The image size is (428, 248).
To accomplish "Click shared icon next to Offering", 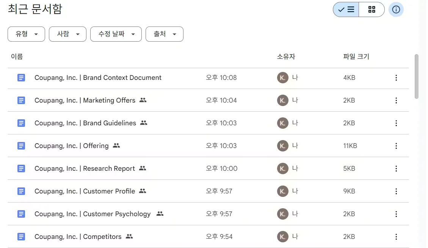I will click(x=116, y=145).
